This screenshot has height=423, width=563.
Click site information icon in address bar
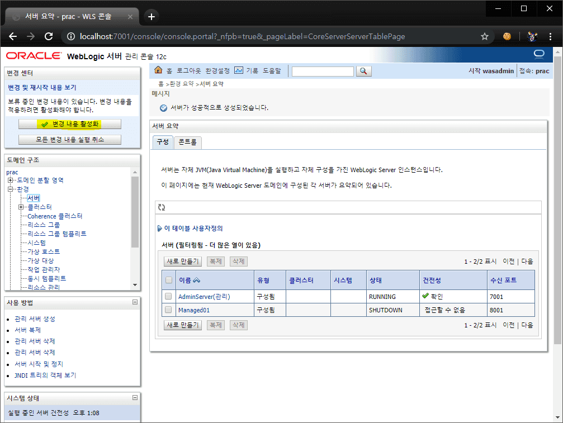point(71,36)
